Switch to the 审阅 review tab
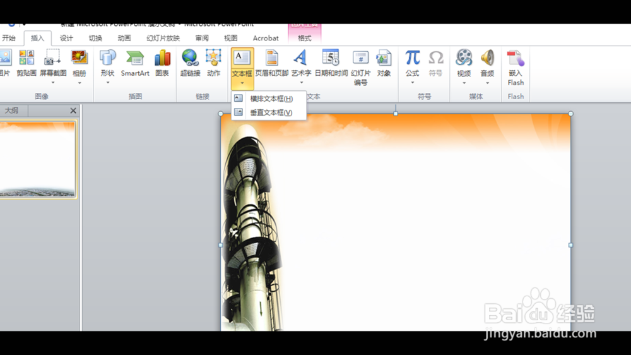This screenshot has width=631, height=355. 202,38
